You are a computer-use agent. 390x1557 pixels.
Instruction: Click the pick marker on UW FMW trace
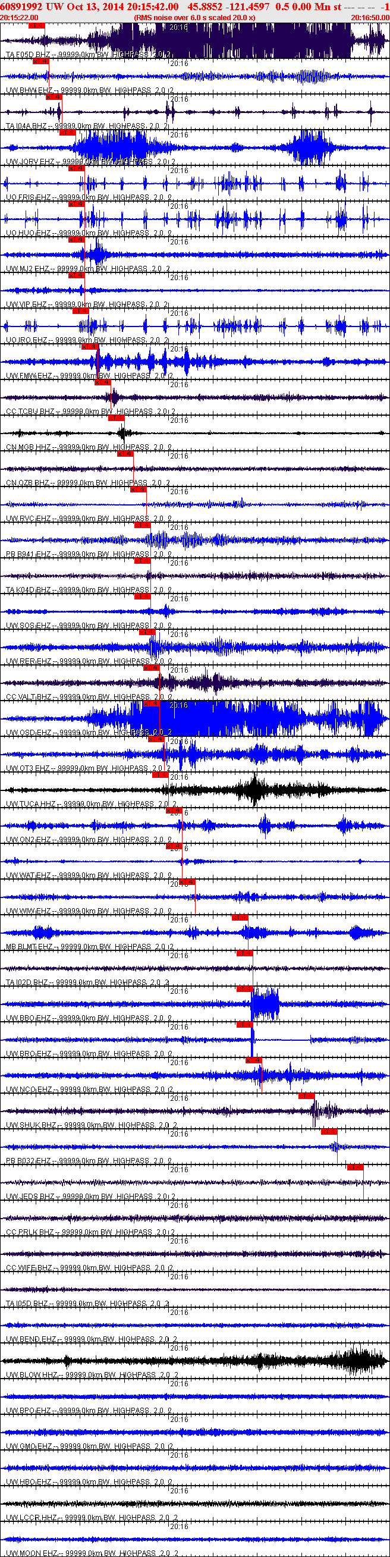click(88, 347)
